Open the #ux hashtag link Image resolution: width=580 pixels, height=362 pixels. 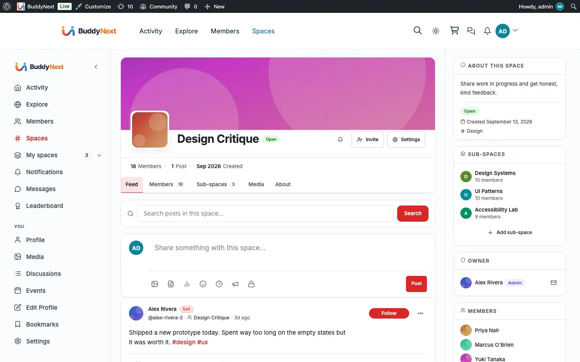point(203,342)
